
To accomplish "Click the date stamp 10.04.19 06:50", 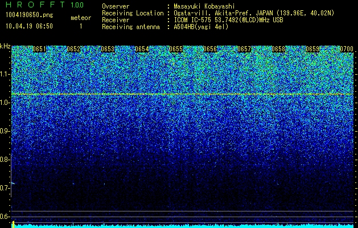I will tap(29, 26).
